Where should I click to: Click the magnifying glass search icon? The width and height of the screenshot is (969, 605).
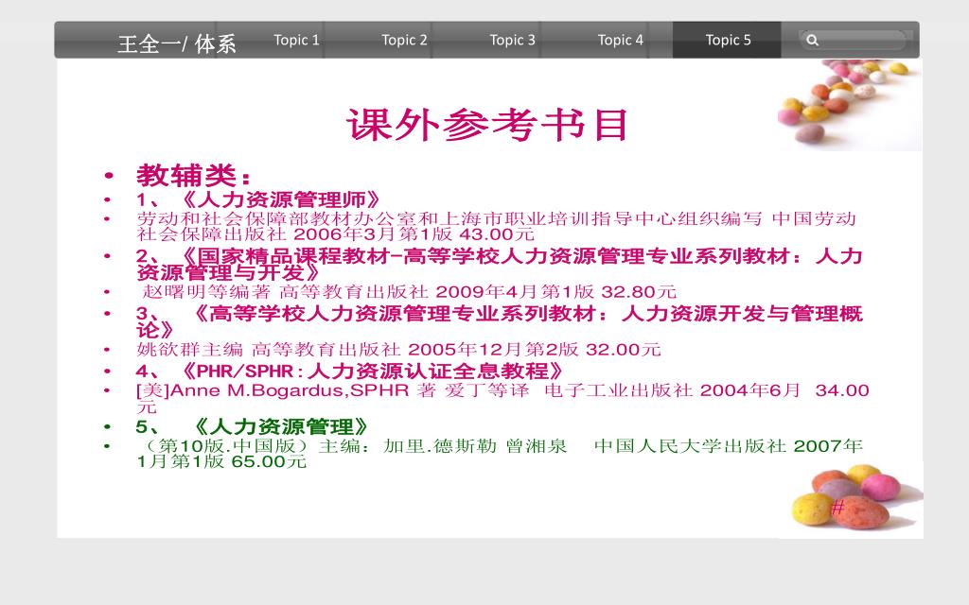[x=813, y=41]
